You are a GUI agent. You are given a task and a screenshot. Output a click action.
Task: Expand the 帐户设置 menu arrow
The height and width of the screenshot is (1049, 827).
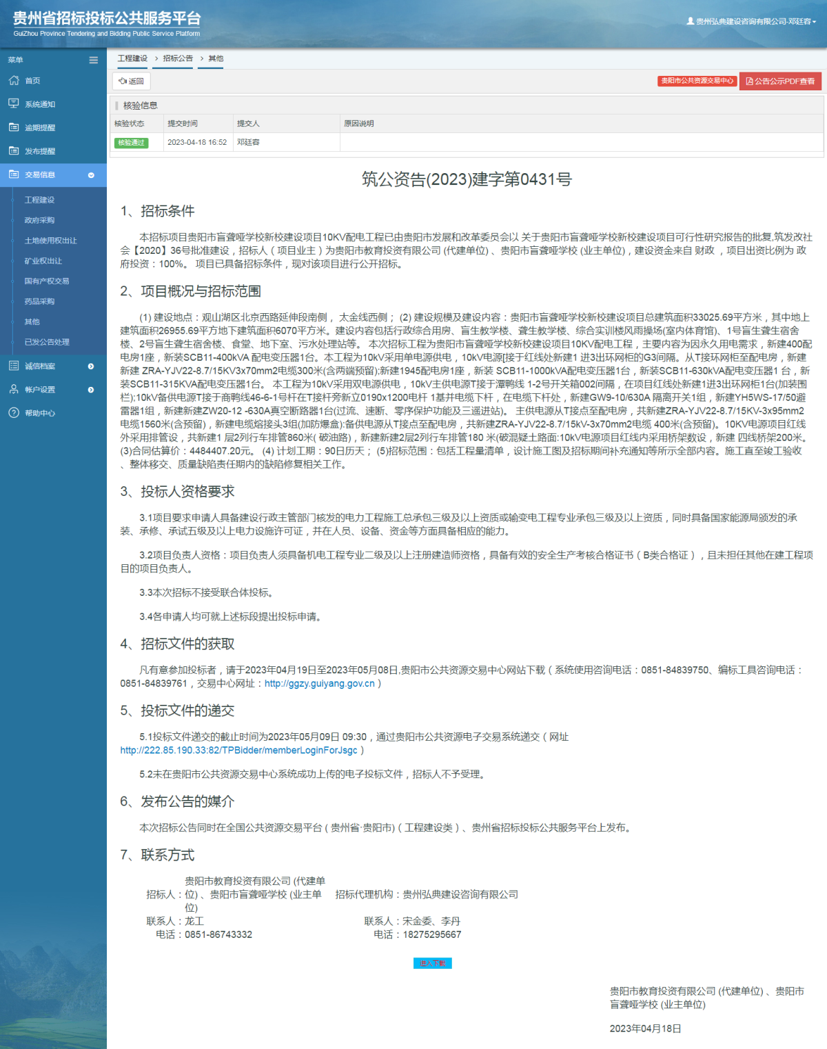coord(91,390)
